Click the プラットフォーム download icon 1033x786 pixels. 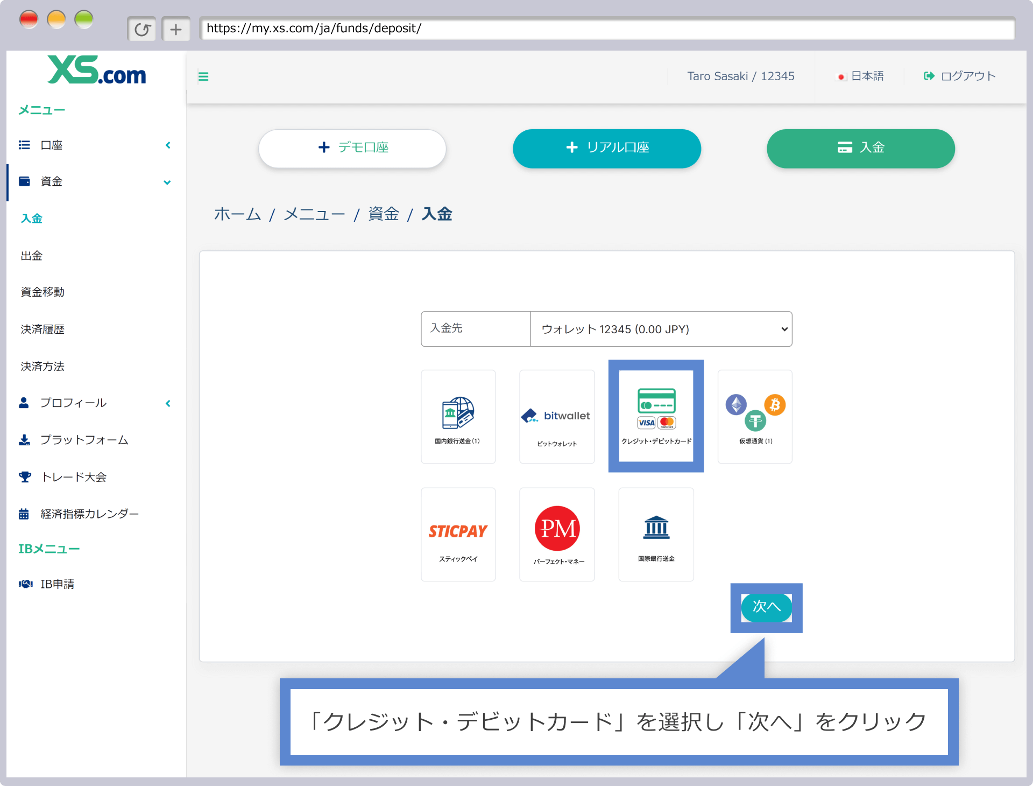tap(24, 440)
